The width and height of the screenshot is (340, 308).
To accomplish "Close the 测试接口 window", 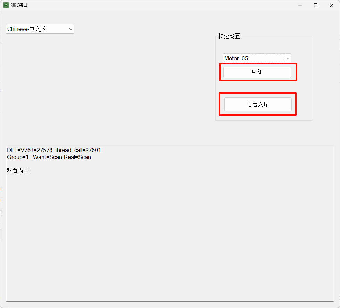I will point(332,5).
